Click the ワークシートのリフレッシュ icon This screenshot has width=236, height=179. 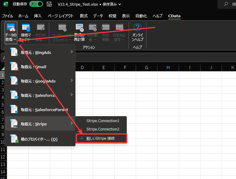[x=62, y=28]
